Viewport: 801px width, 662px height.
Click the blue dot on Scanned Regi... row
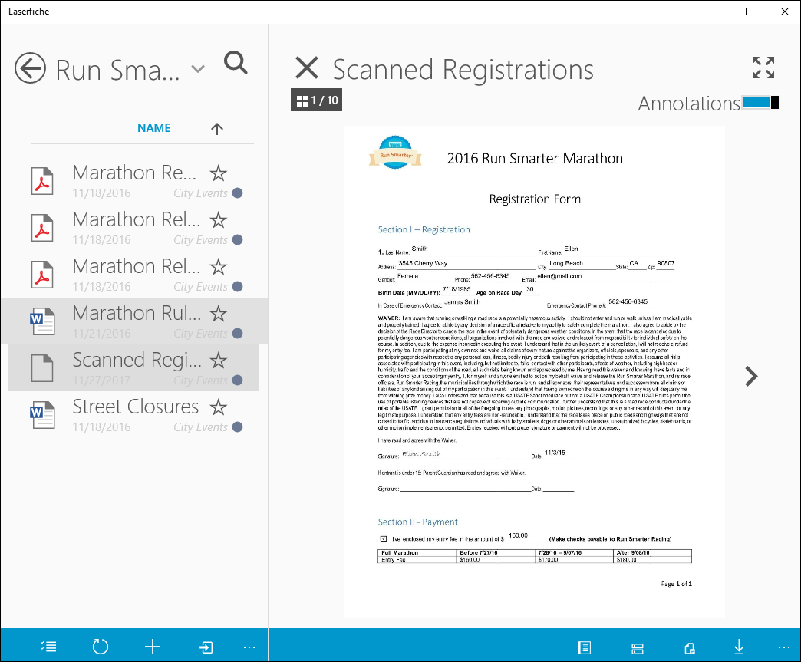pyautogui.click(x=238, y=380)
